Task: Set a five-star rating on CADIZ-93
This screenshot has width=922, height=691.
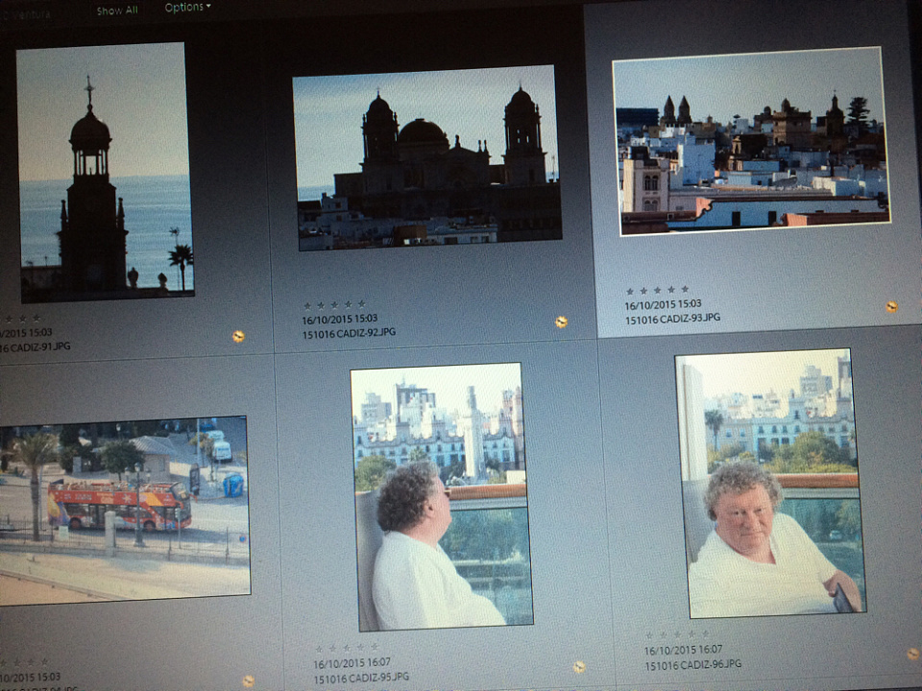Action: (x=685, y=289)
